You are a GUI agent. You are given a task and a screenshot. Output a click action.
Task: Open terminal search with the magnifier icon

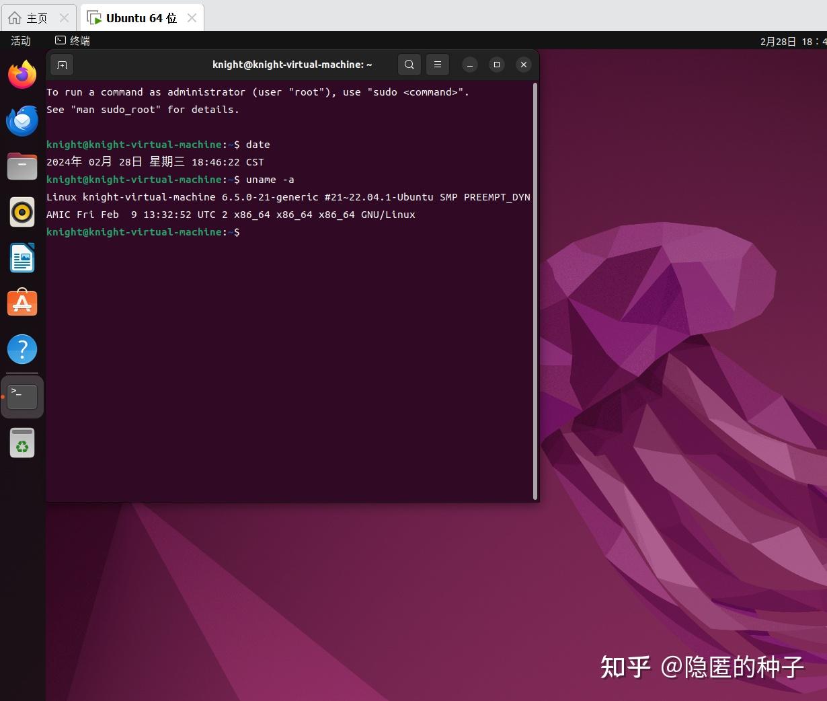[x=409, y=65]
